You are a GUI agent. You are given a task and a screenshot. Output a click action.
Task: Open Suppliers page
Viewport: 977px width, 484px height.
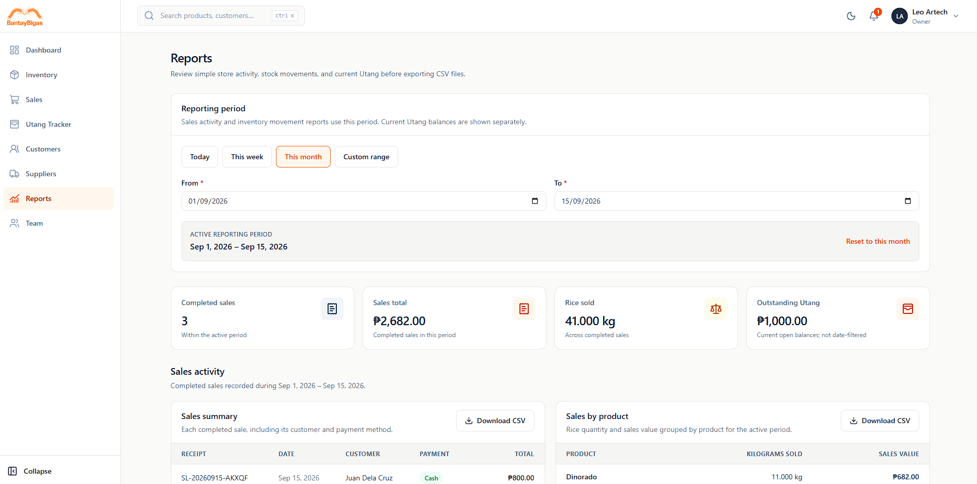coord(58,174)
